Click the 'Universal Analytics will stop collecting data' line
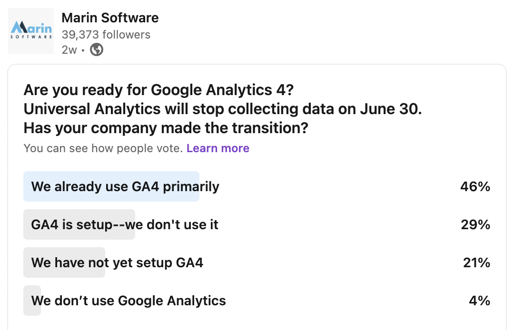 point(223,108)
